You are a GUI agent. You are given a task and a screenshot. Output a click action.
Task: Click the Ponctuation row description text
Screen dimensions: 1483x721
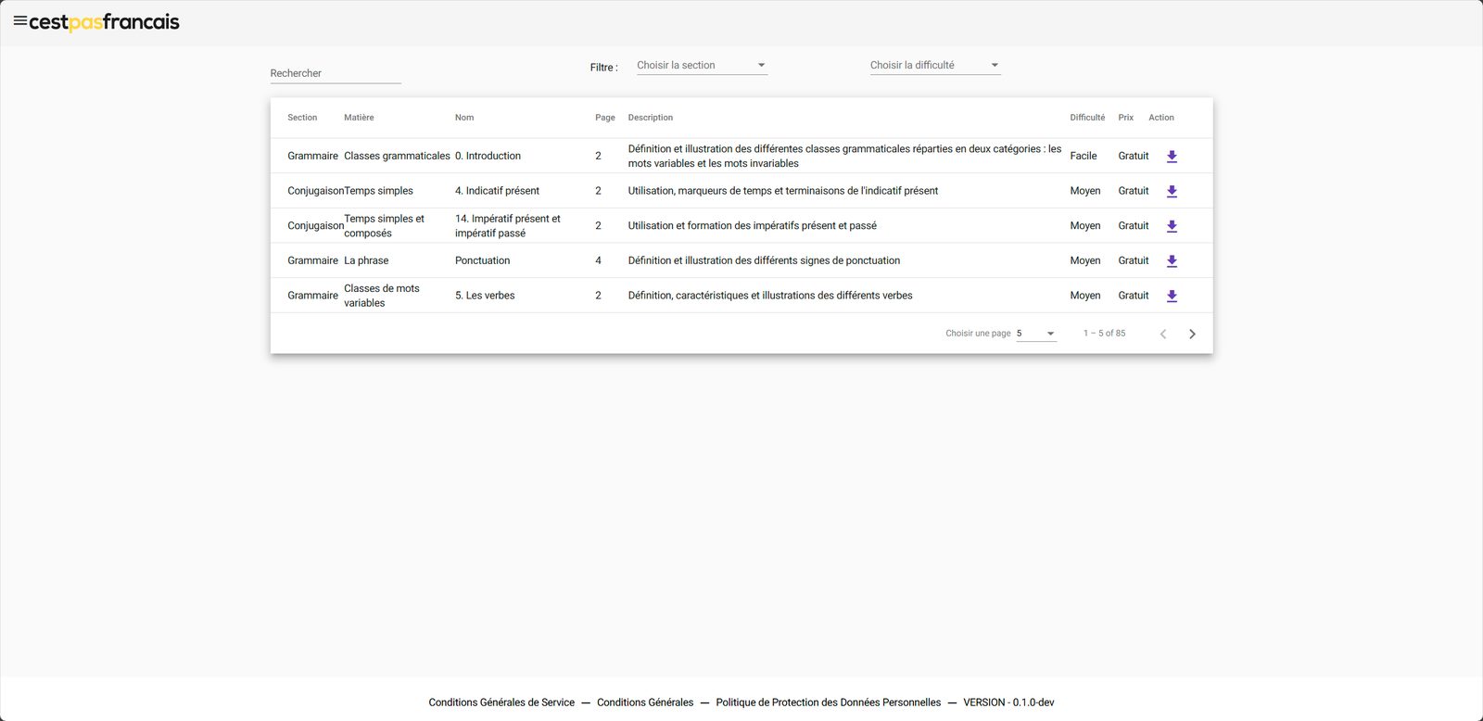pyautogui.click(x=764, y=260)
